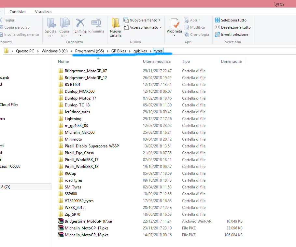This screenshot has width=296, height=247.
Task: Select the Pirelli_Ego_Corsa folder icon
Action: click(x=61, y=153)
